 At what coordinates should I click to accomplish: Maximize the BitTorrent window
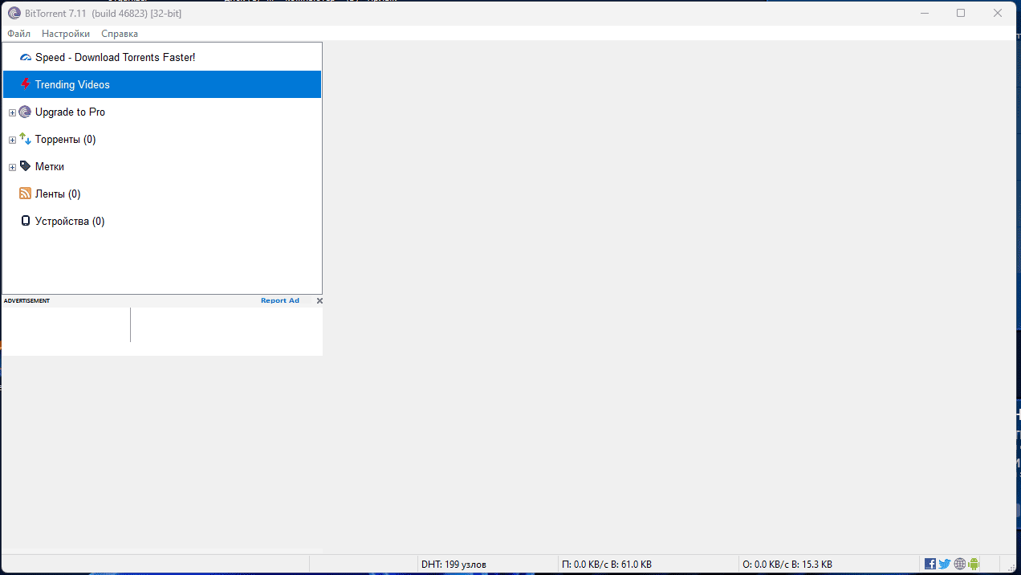click(x=961, y=13)
